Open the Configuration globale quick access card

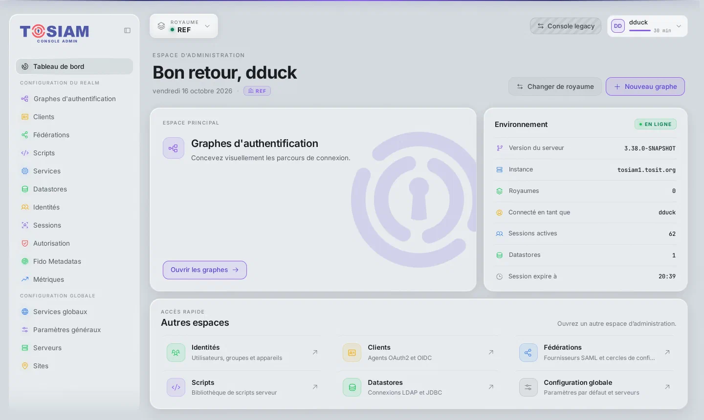coord(595,387)
